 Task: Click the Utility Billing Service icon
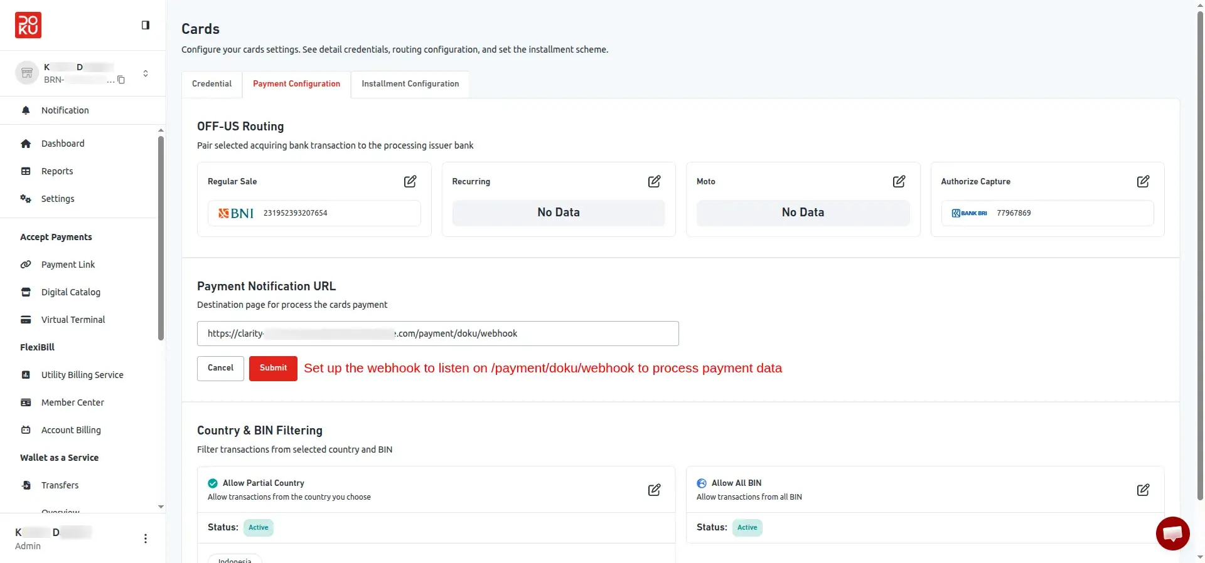click(26, 375)
